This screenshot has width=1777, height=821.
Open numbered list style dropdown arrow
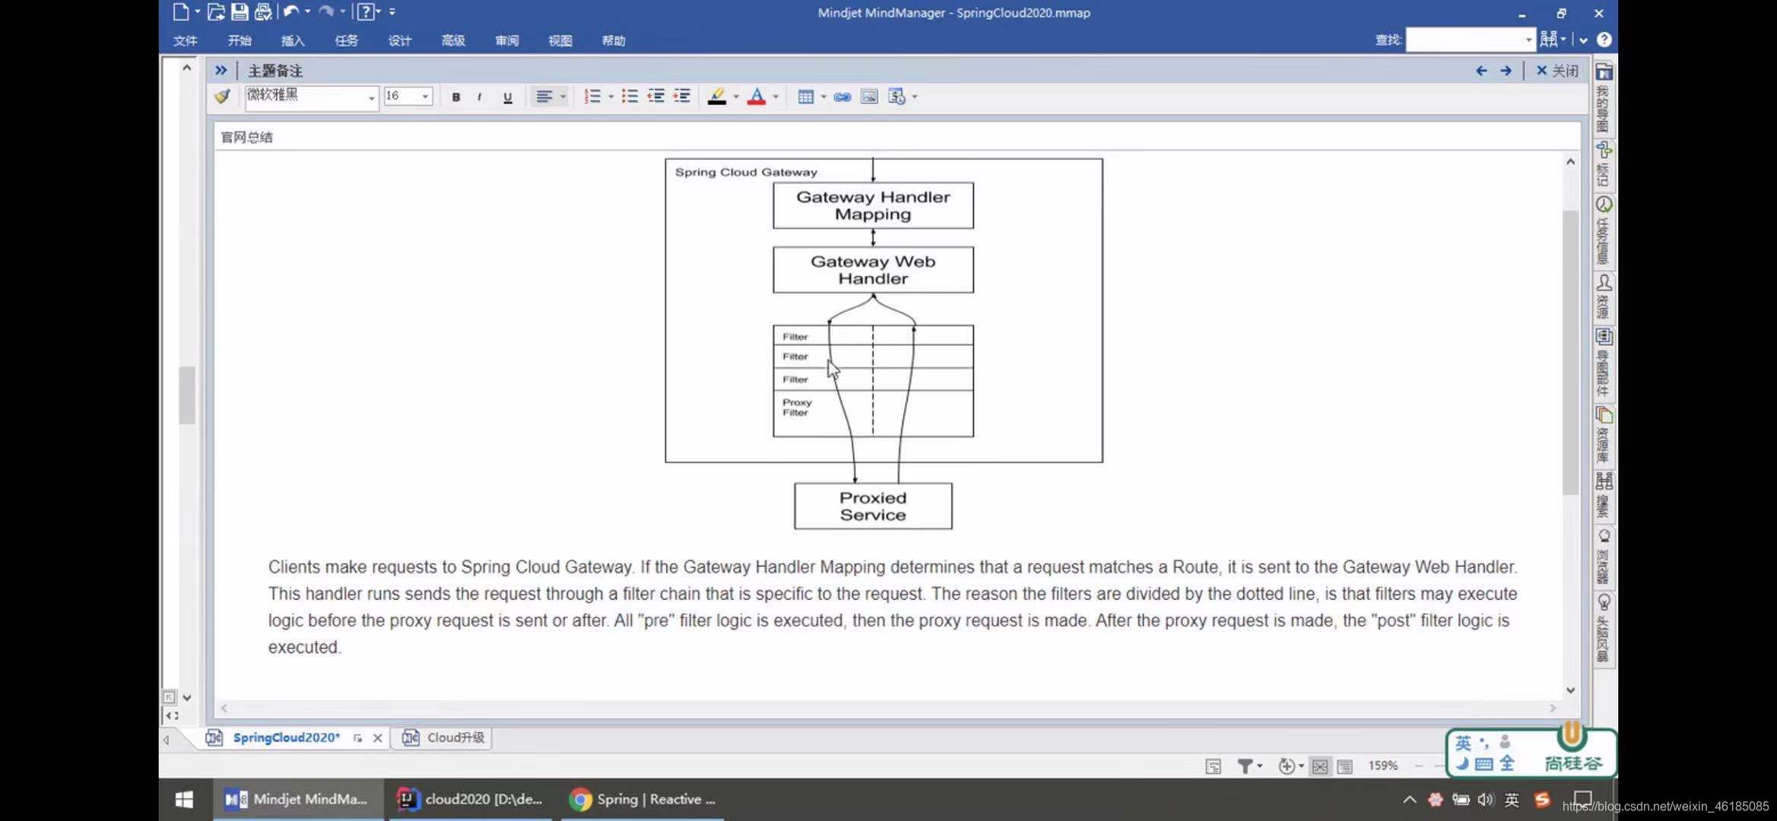point(611,97)
